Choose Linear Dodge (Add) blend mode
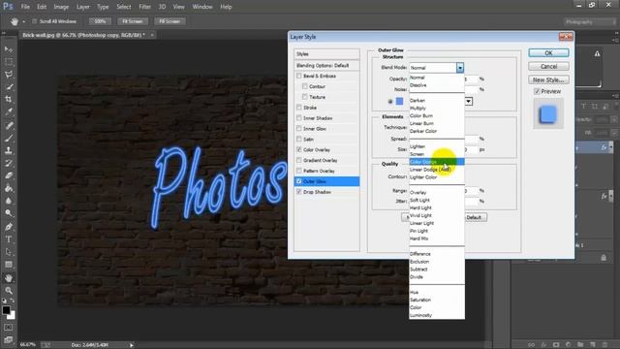 pos(437,170)
